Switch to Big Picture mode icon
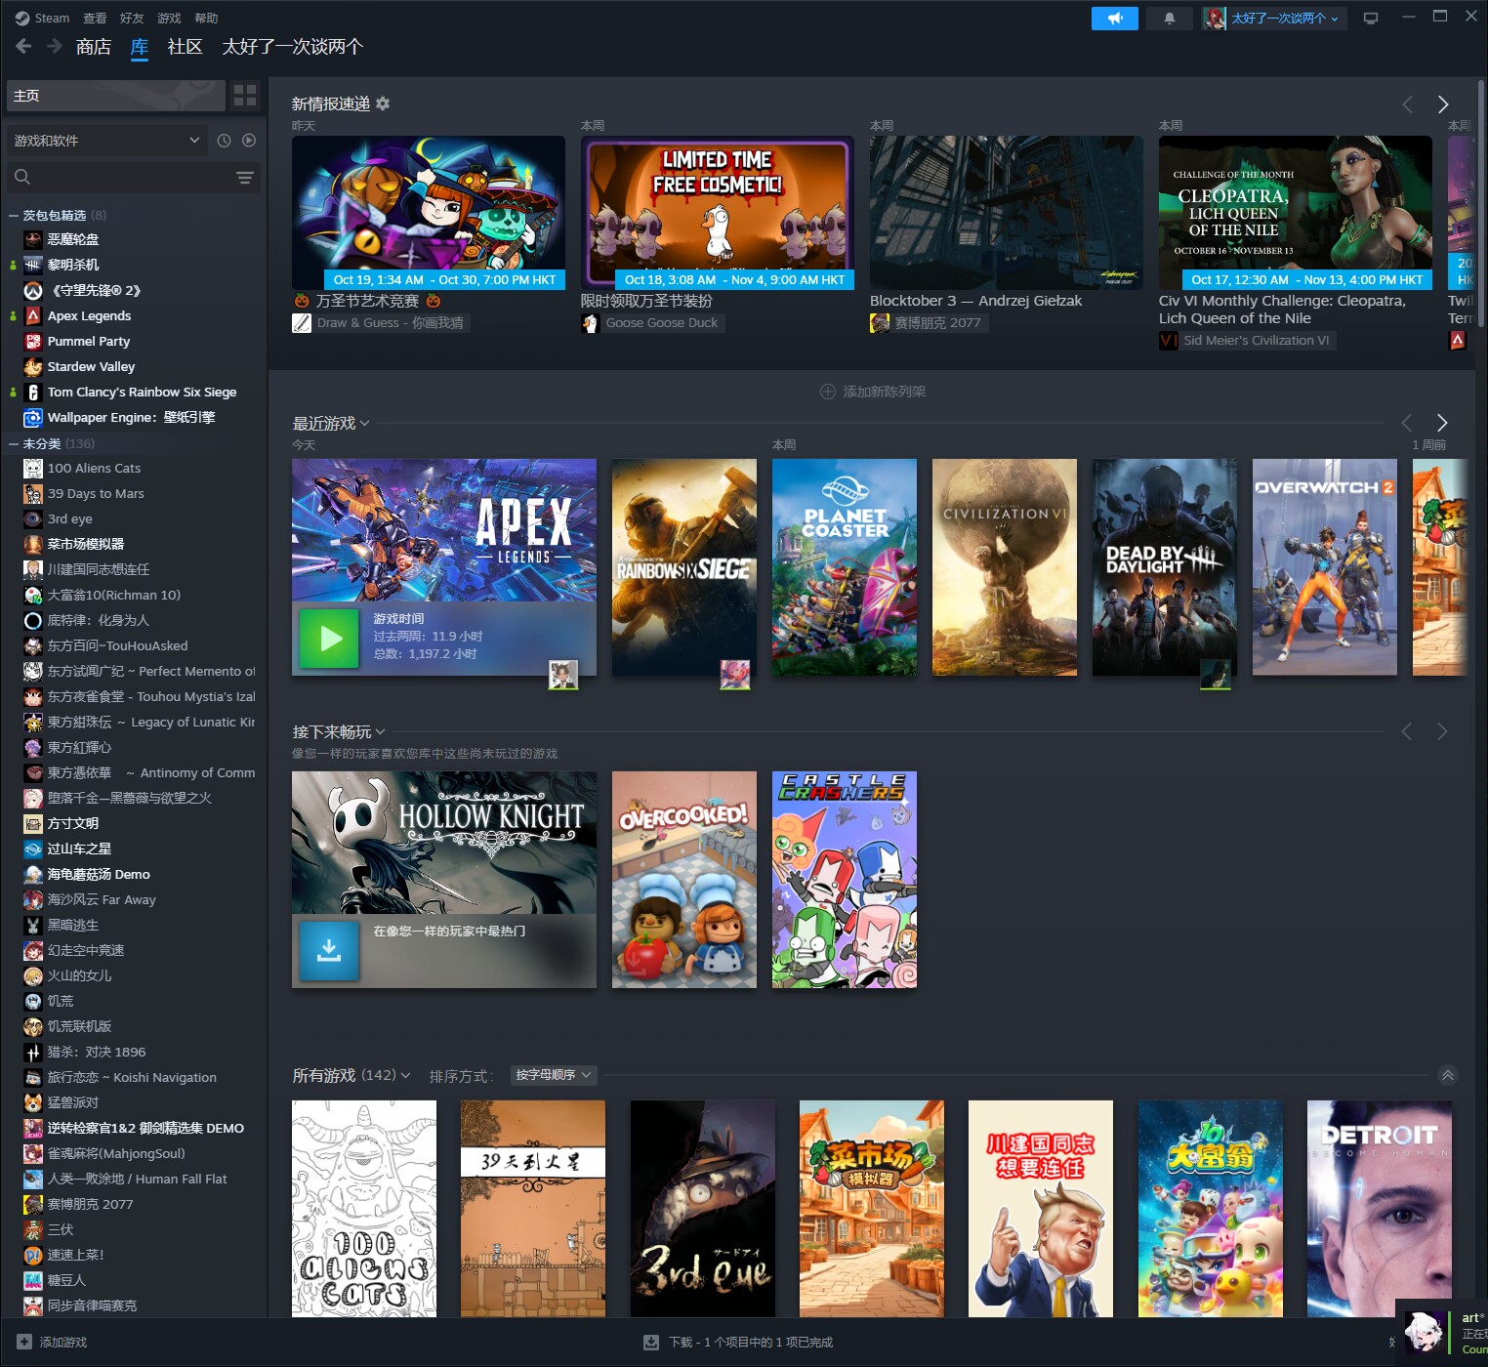 pos(1371,19)
